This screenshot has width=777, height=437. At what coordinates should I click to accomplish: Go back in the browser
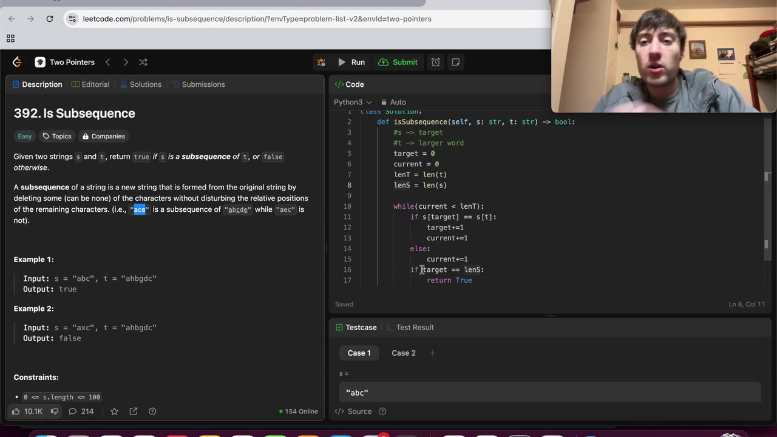click(x=12, y=19)
